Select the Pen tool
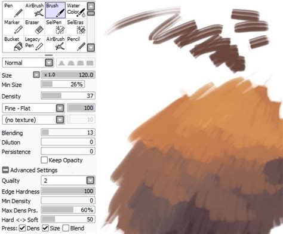This screenshot has height=234, width=283. click(x=13, y=10)
